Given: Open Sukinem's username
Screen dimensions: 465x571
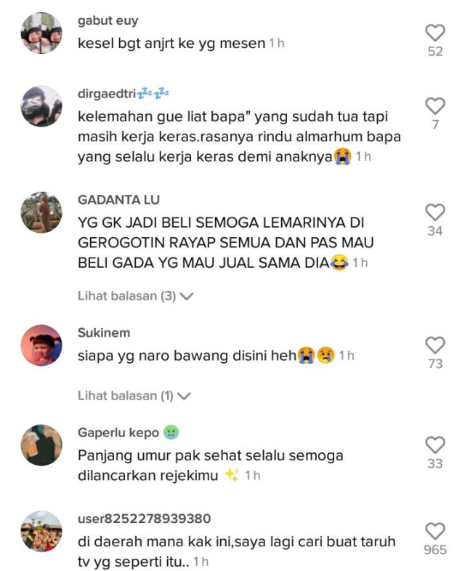Looking at the screenshot, I should point(104,333).
